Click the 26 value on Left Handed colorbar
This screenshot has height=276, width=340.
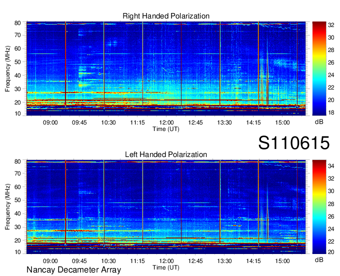(x=331, y=216)
